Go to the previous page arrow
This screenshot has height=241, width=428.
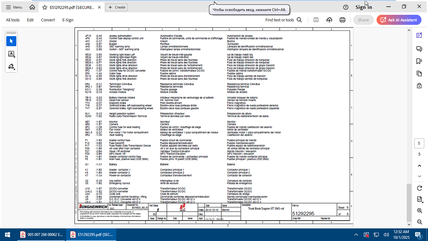pos(419,166)
